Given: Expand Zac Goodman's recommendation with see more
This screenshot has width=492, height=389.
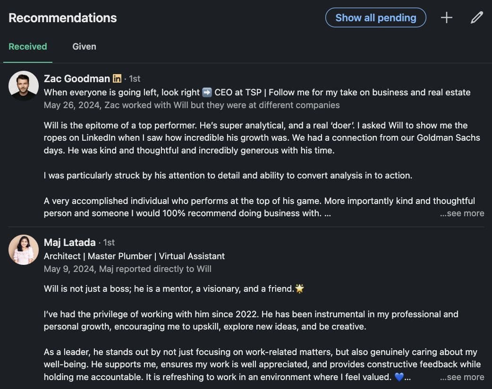Looking at the screenshot, I should 462,213.
